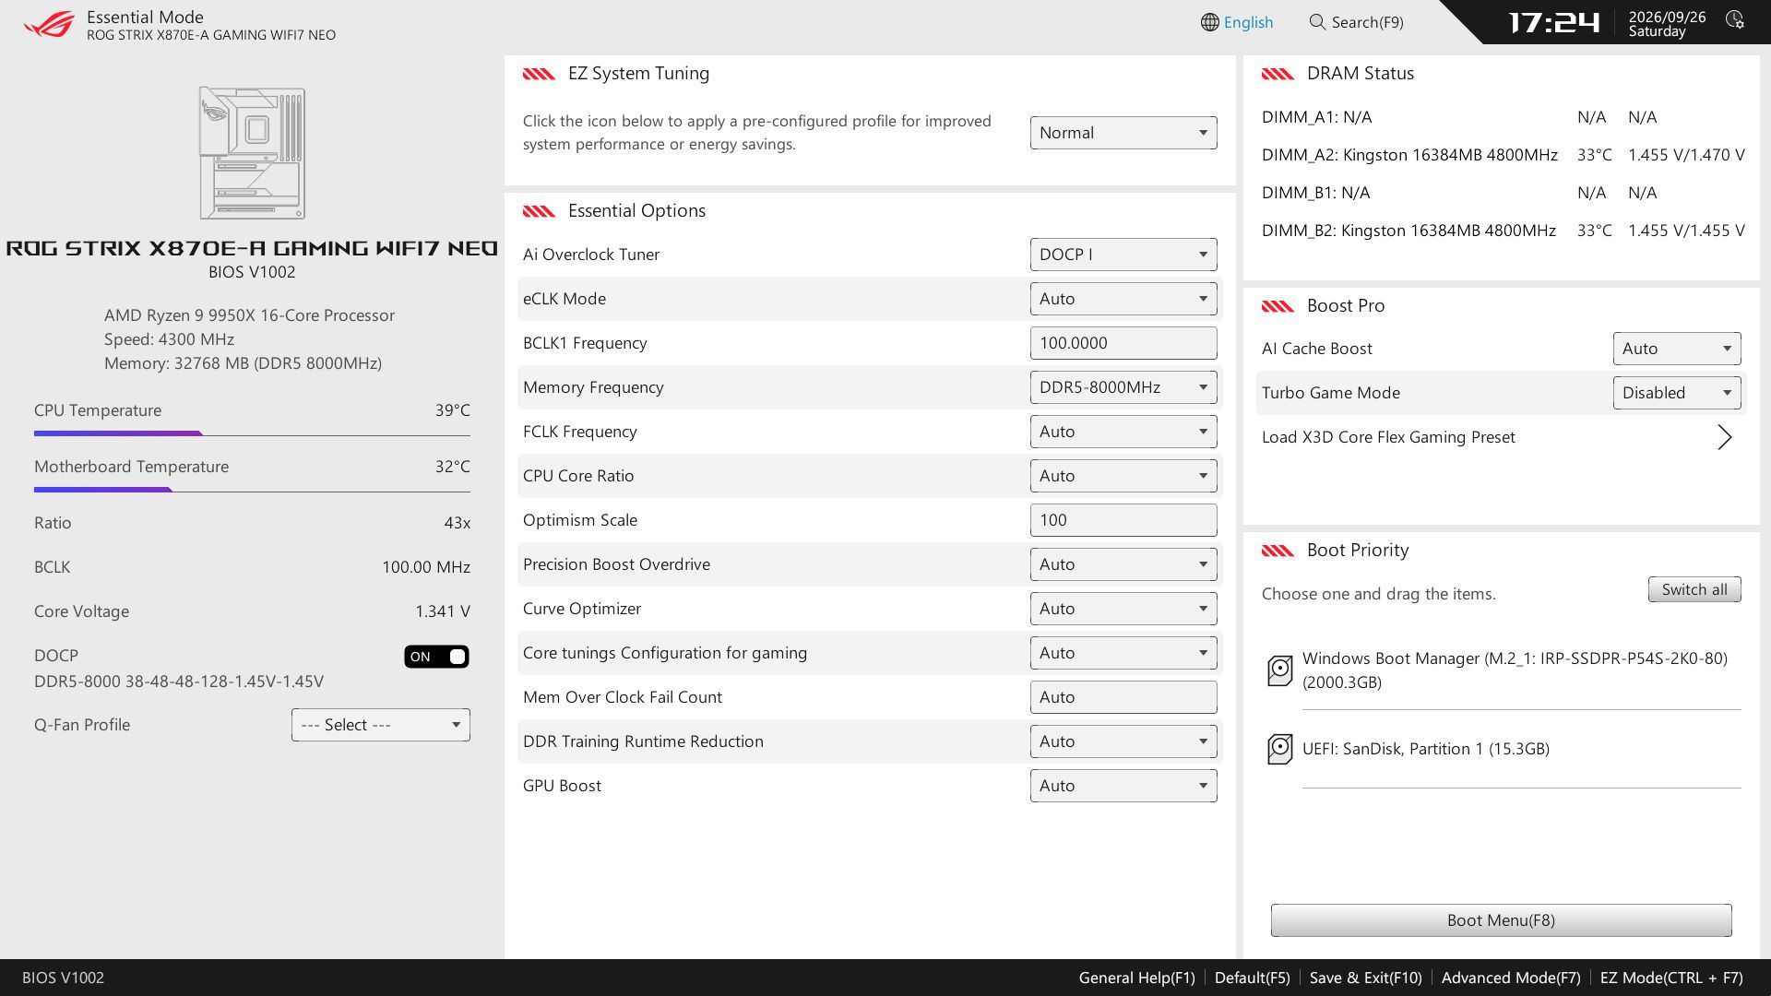Open the Boot Menu(F8) button
The width and height of the screenshot is (1771, 996).
[x=1501, y=920]
